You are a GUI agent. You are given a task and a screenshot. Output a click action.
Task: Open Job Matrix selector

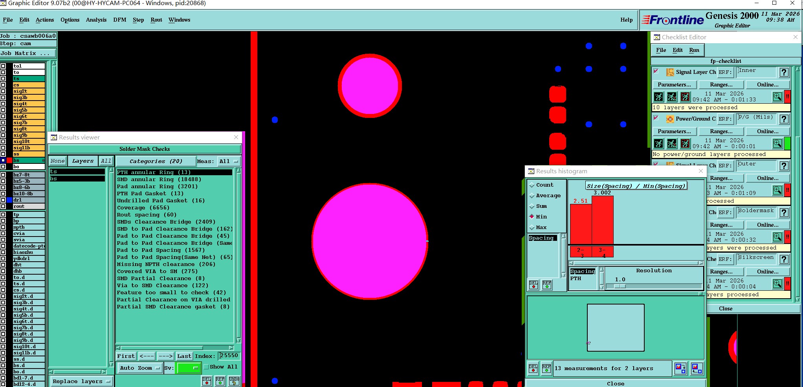(28, 53)
